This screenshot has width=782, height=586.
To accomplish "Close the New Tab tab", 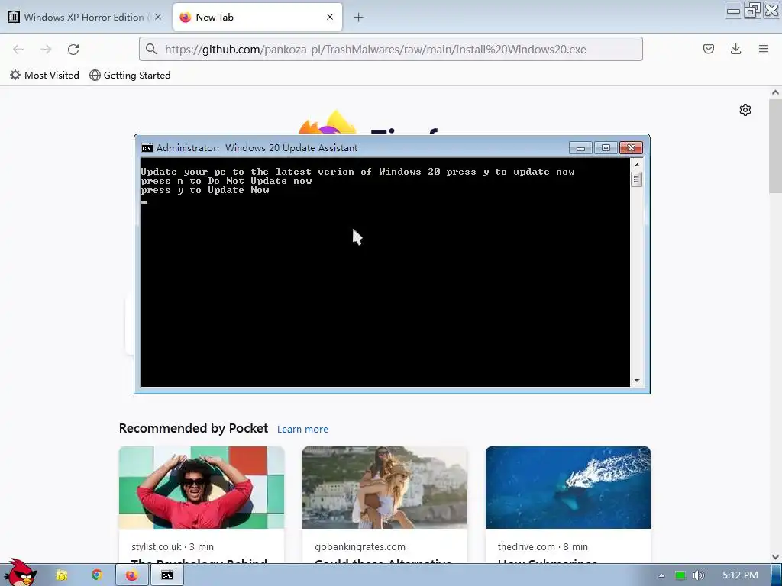I will [330, 17].
